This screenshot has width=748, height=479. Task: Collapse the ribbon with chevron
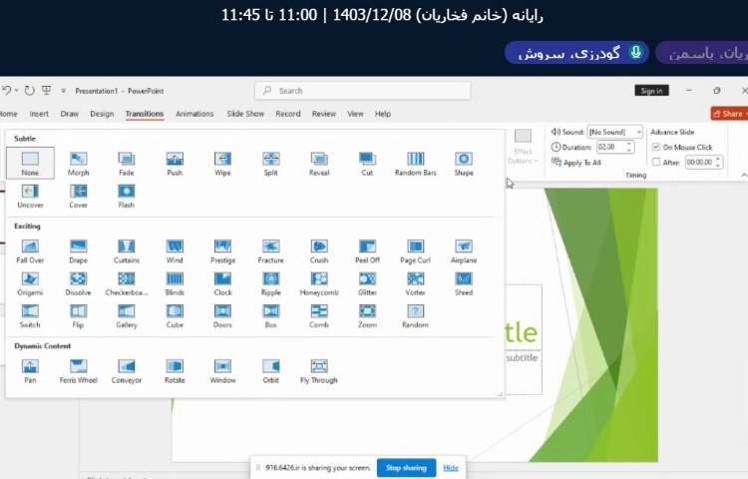(x=744, y=175)
